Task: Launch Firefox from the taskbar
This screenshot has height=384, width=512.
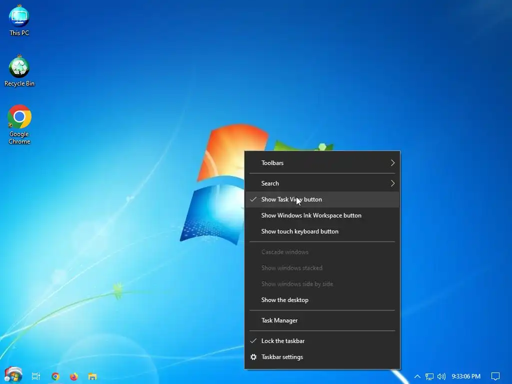Action: click(74, 376)
